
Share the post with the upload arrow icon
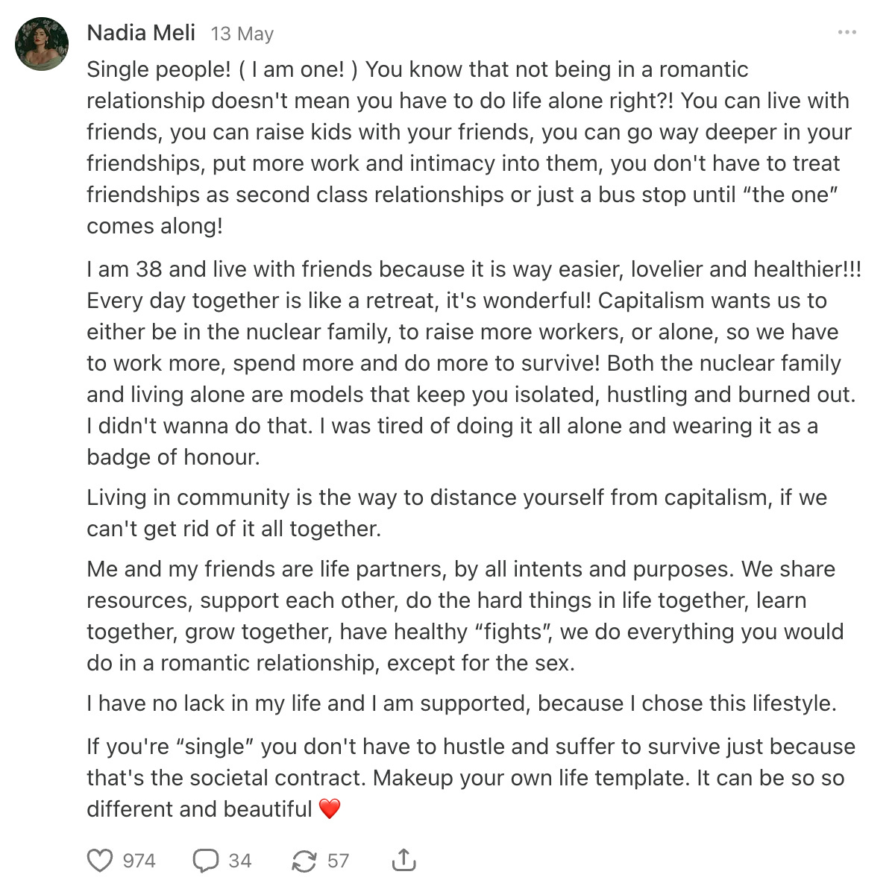click(x=403, y=860)
